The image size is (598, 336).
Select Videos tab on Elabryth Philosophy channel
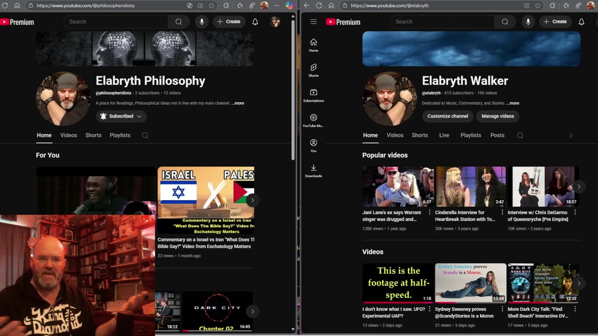click(x=69, y=135)
